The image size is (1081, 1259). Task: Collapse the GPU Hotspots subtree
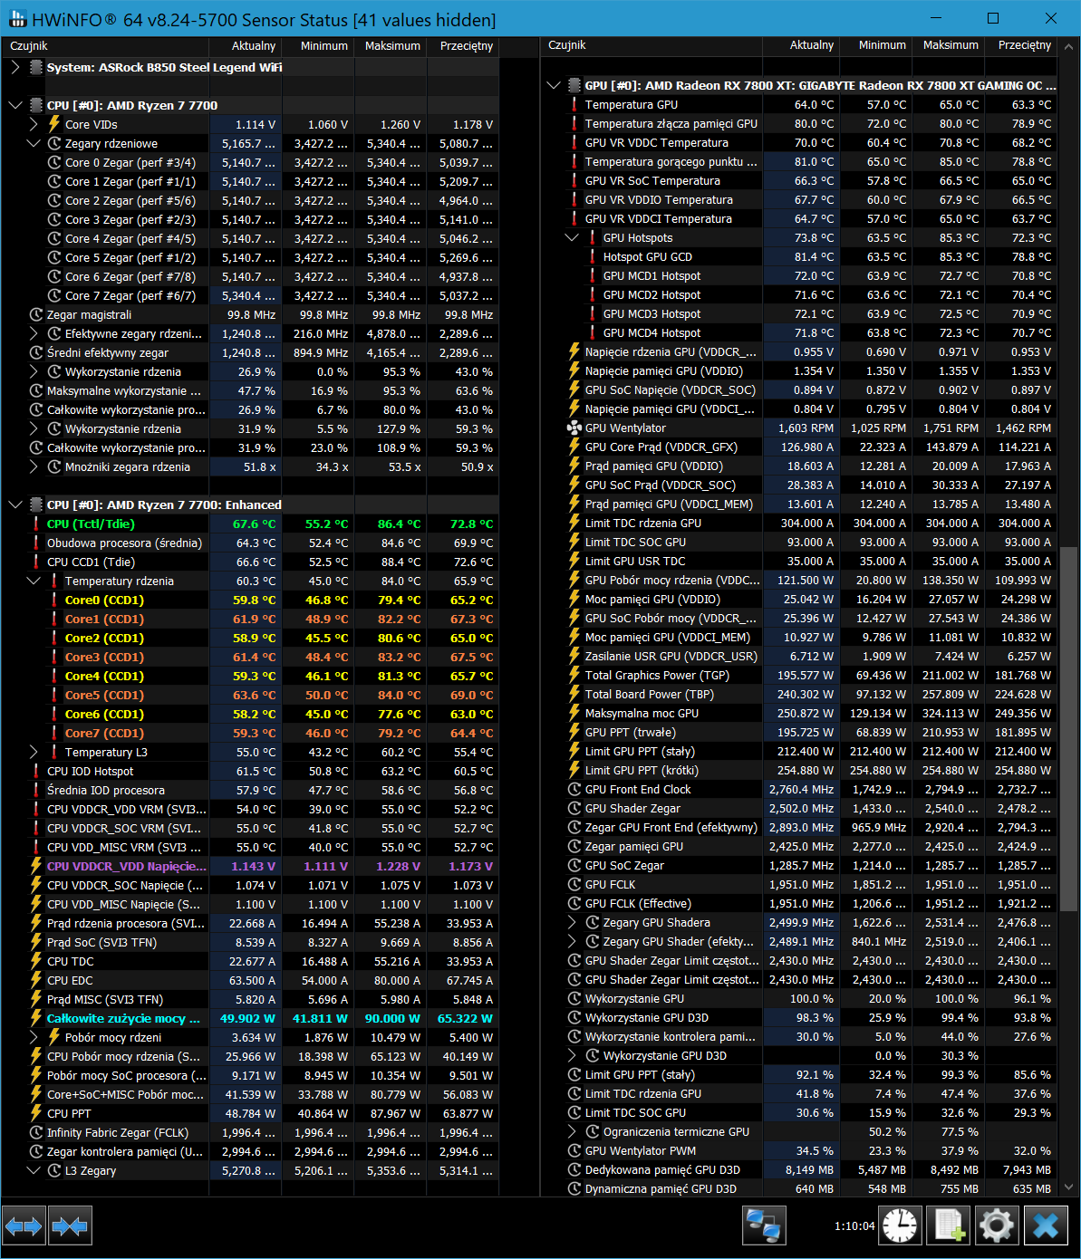click(x=572, y=237)
